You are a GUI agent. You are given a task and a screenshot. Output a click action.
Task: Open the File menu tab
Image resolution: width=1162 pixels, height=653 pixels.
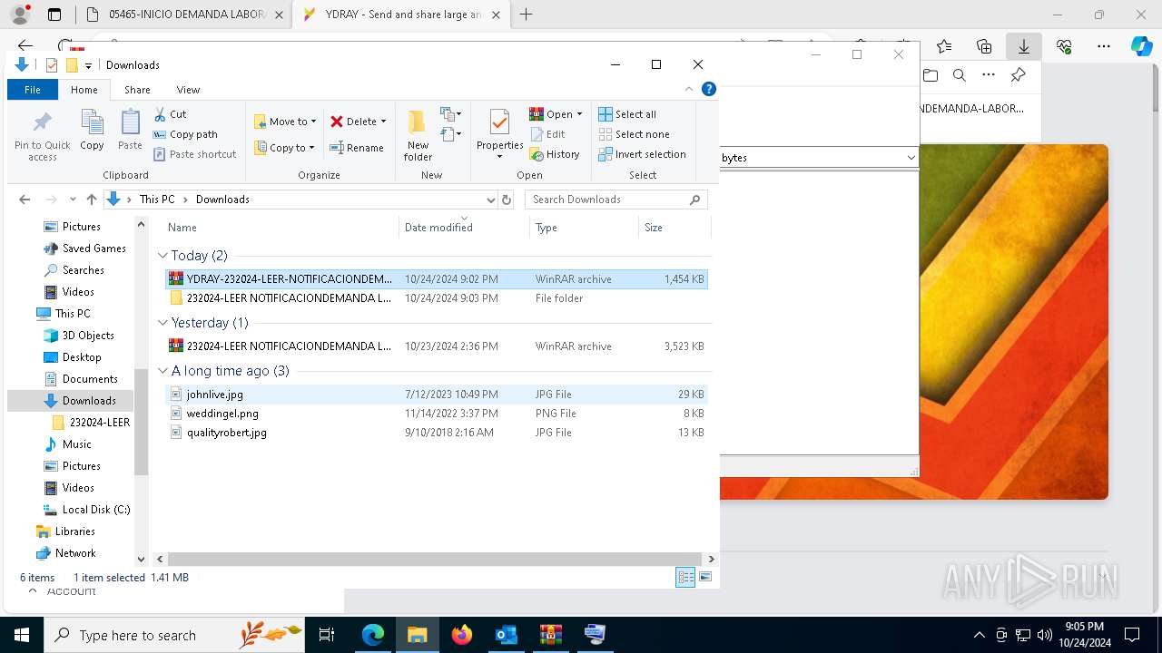33,90
